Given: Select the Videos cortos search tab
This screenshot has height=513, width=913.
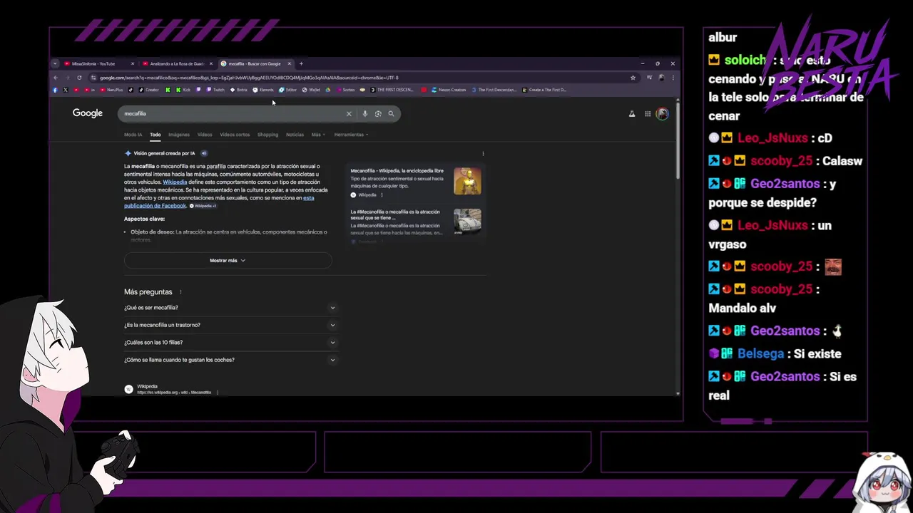Looking at the screenshot, I should click(x=235, y=135).
